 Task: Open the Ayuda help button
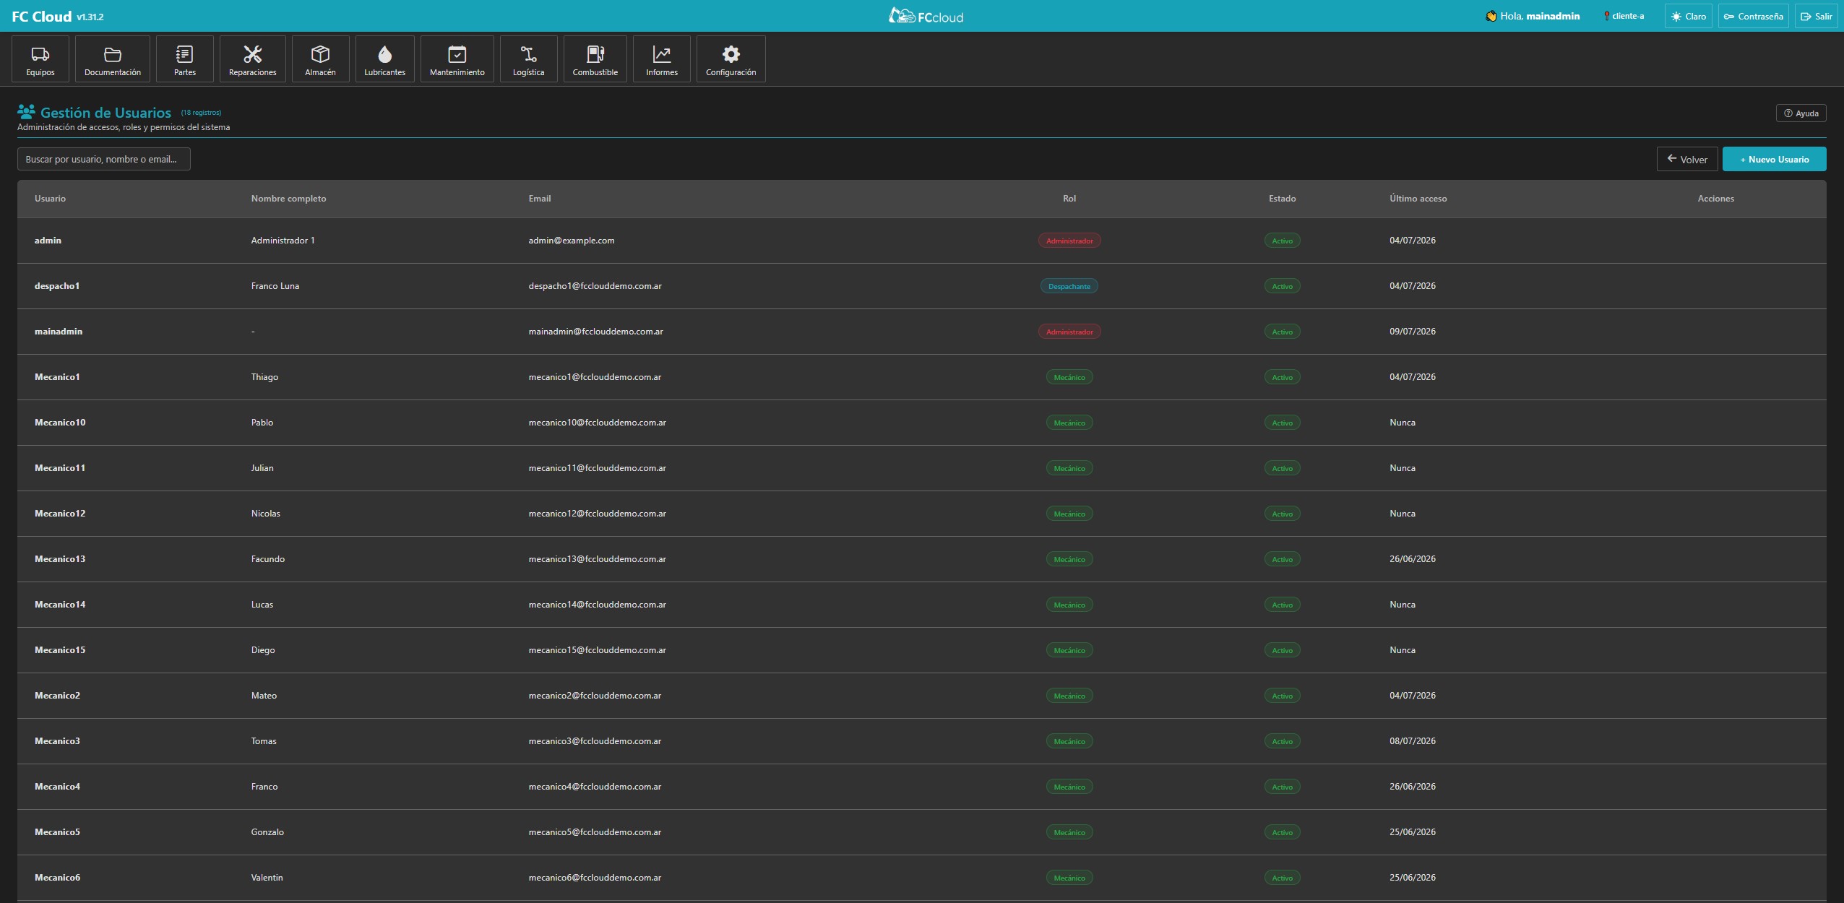pyautogui.click(x=1801, y=113)
